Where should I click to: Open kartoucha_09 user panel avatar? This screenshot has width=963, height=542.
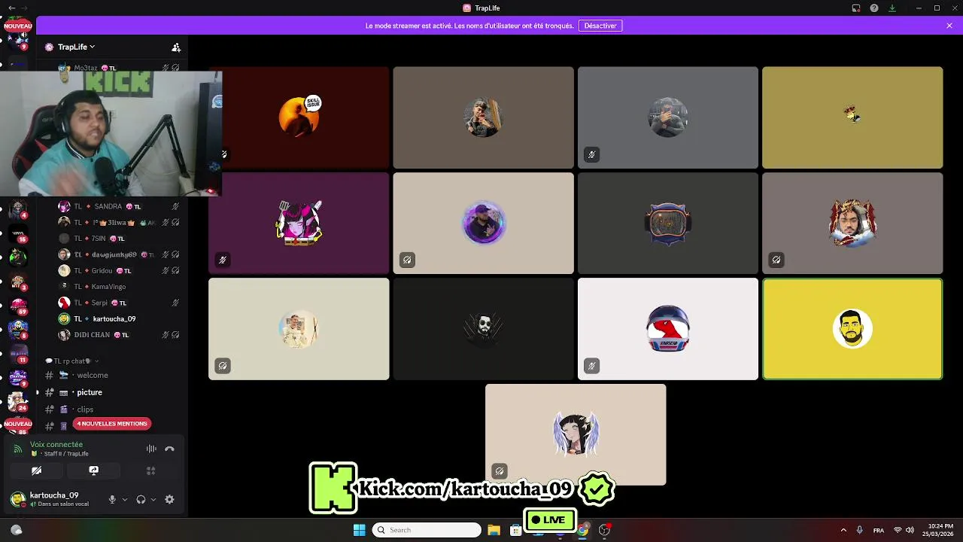17,498
